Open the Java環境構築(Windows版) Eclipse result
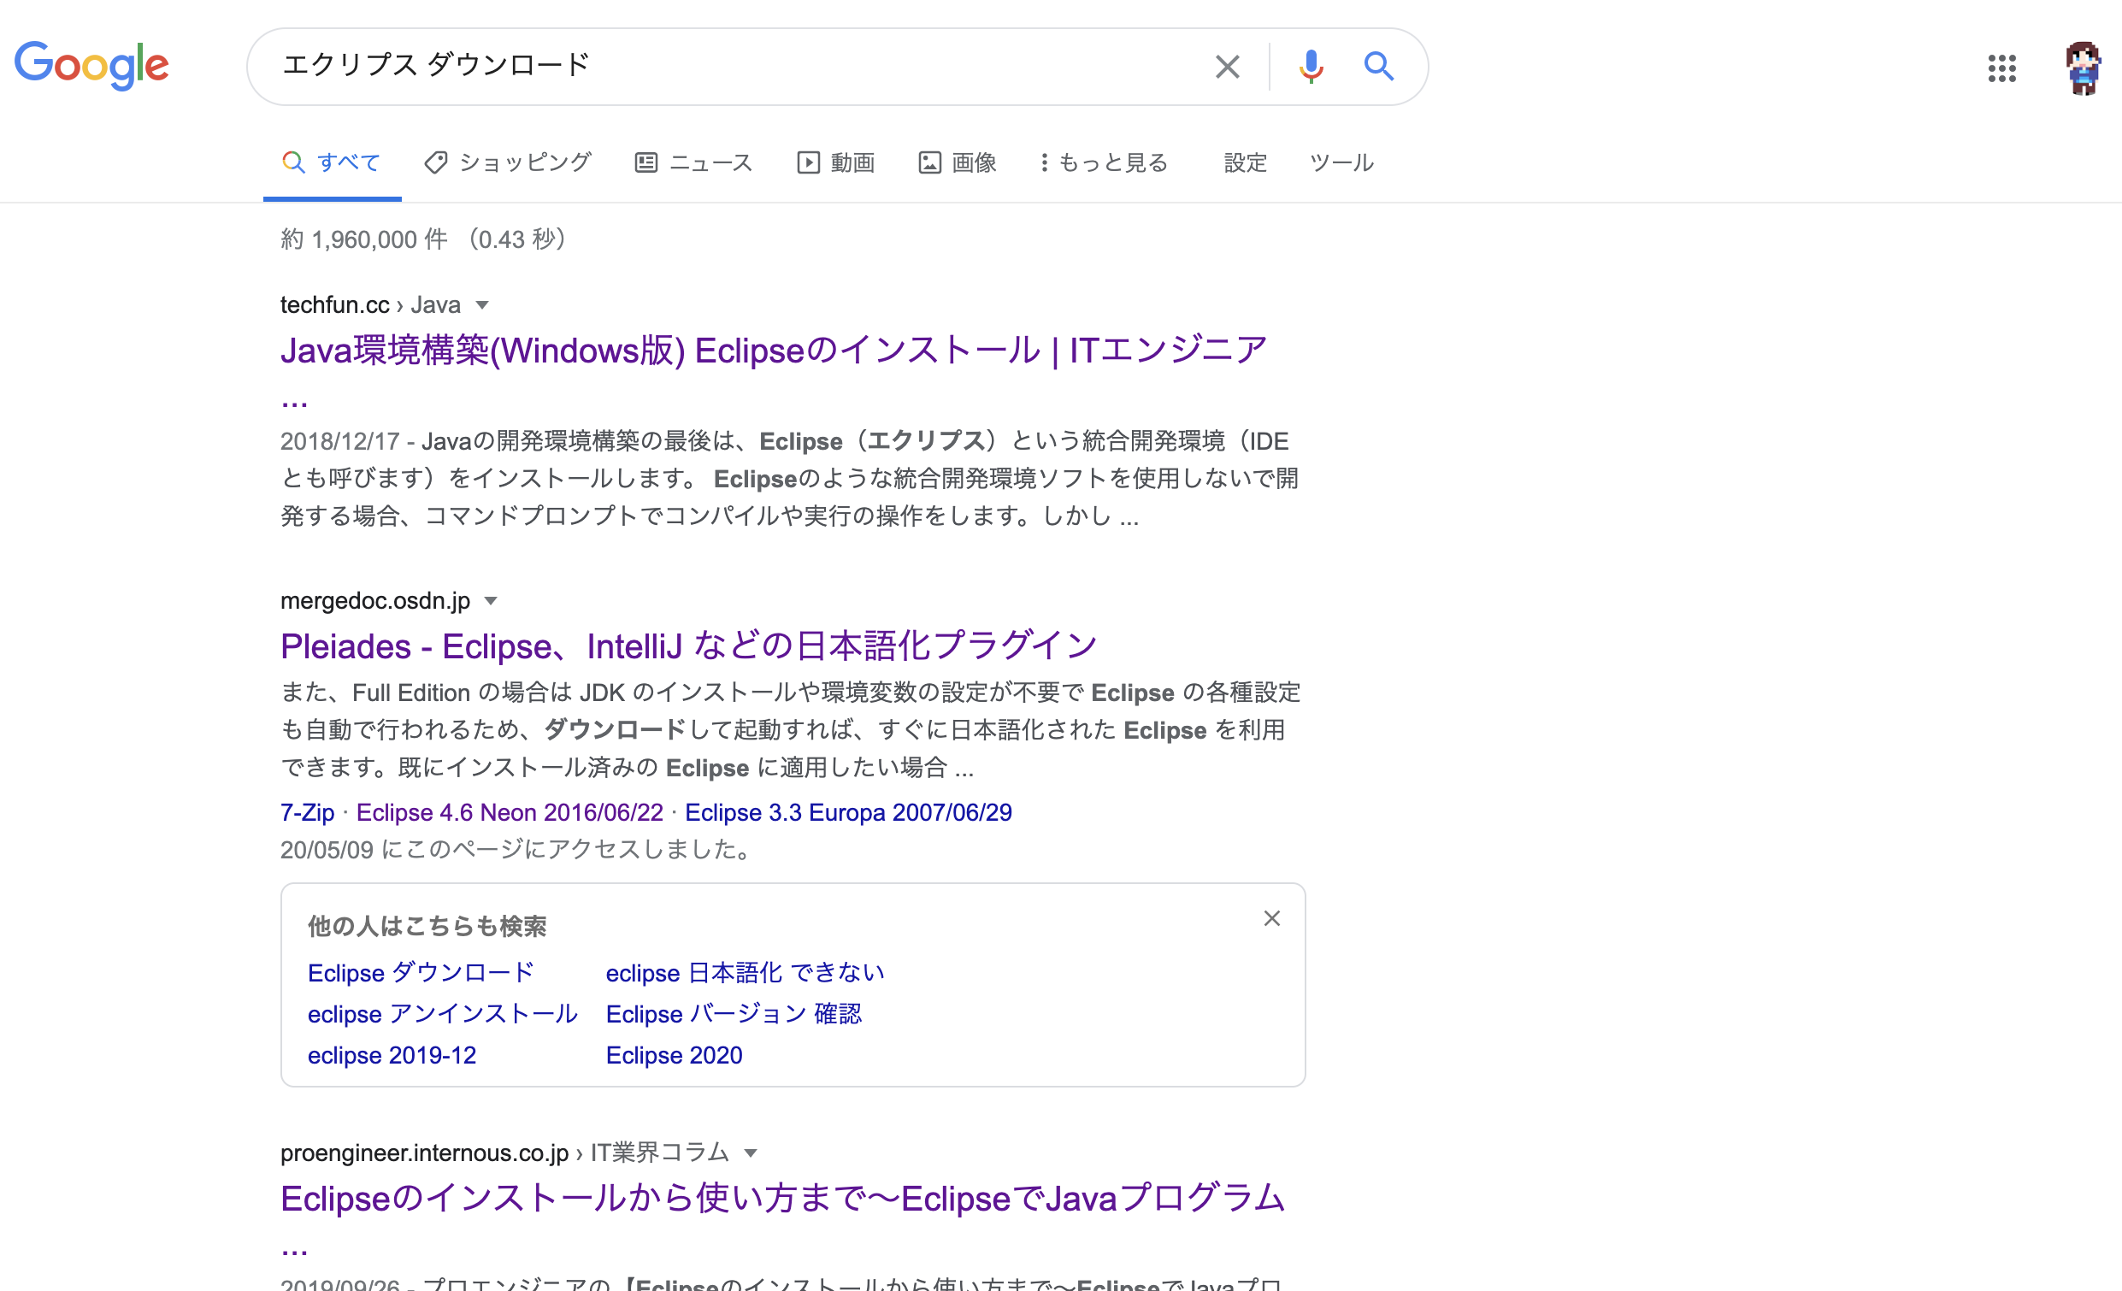Image resolution: width=2122 pixels, height=1291 pixels. point(774,351)
